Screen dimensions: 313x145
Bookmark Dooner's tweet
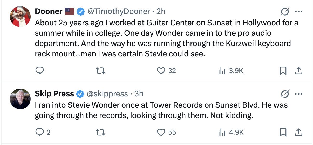coord(283,70)
